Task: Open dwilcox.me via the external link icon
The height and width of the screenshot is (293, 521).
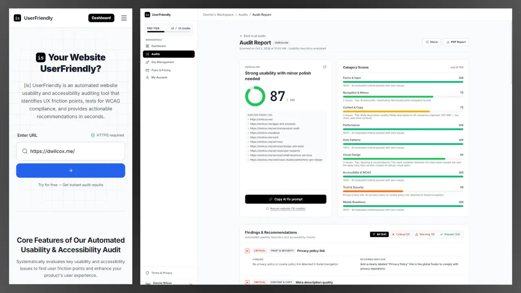Action: (324, 67)
